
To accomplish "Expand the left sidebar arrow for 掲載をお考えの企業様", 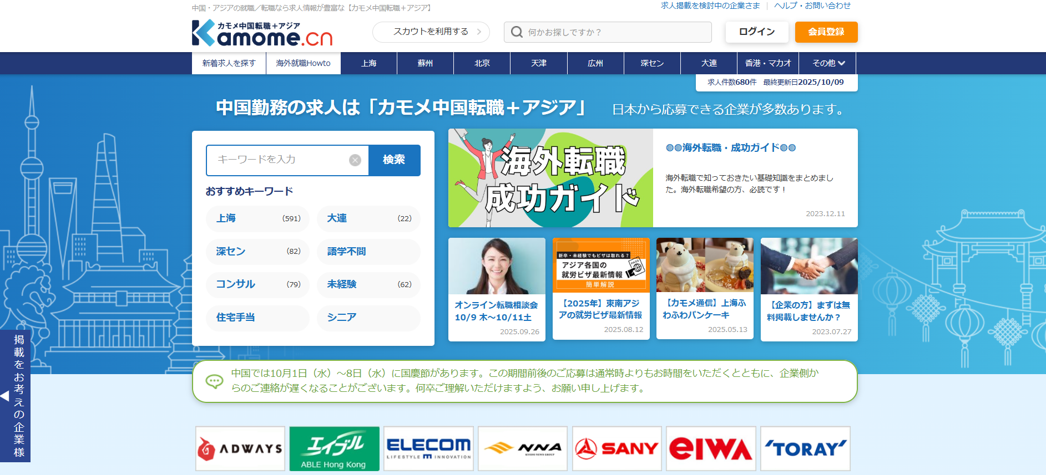I will pyautogui.click(x=5, y=396).
